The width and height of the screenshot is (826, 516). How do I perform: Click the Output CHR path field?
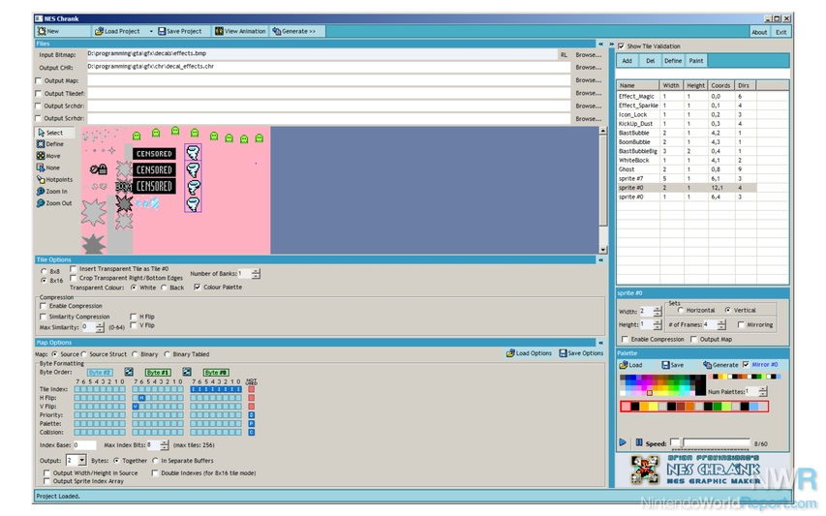(x=328, y=67)
